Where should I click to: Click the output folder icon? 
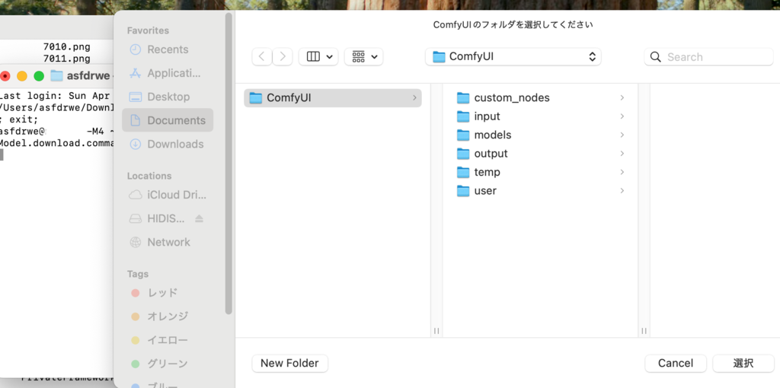(x=463, y=154)
